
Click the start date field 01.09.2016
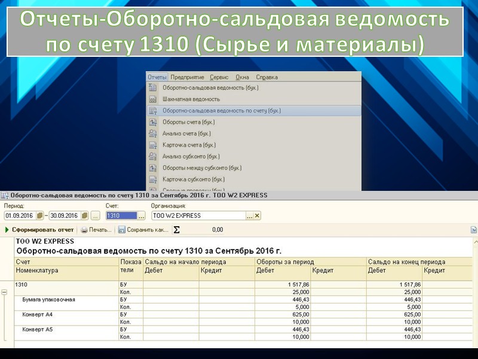20,216
